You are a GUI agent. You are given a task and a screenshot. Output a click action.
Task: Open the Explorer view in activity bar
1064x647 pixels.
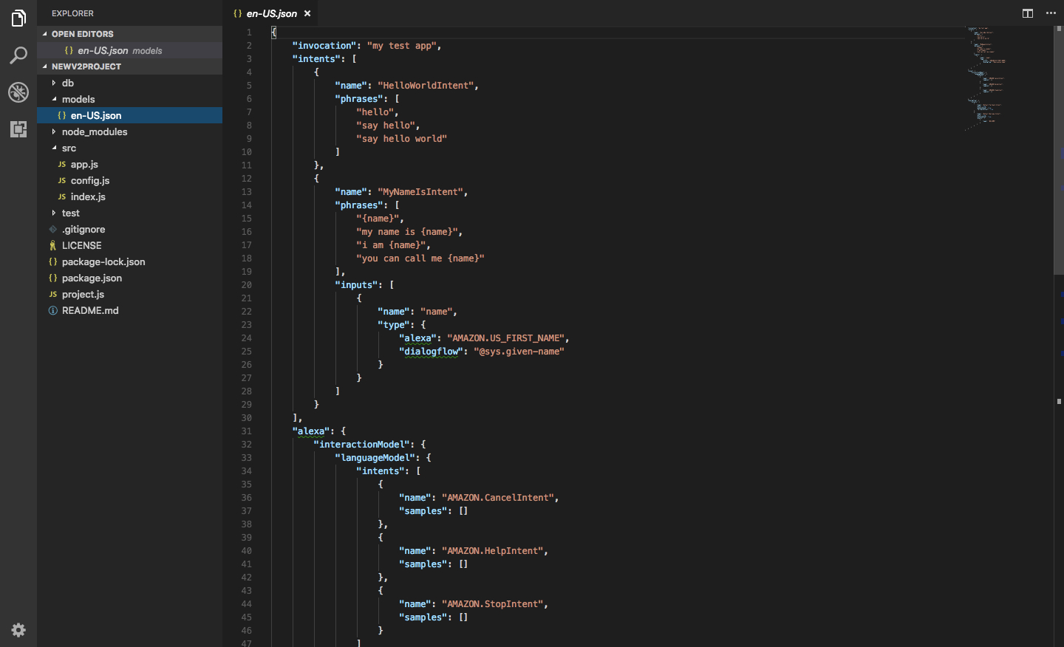point(18,18)
